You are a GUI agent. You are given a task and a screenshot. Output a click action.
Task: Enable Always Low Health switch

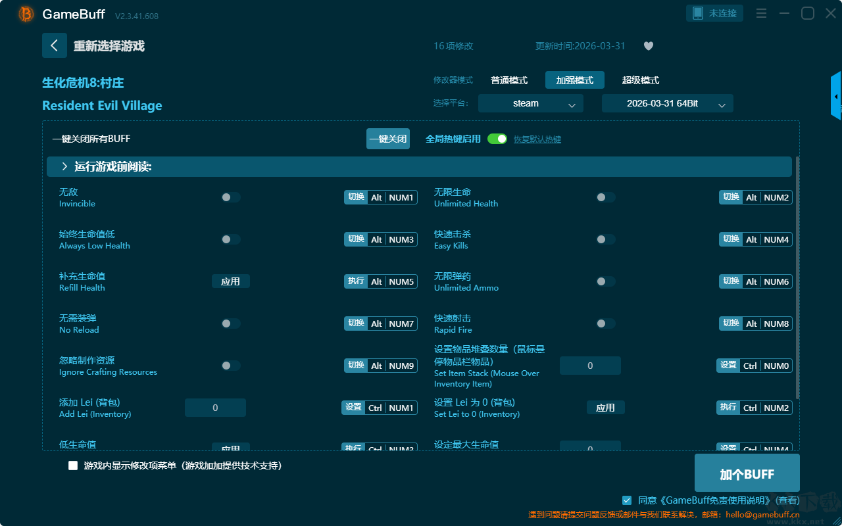tap(230, 239)
